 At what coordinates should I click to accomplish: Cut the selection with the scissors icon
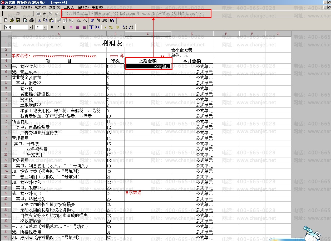[x=39, y=20]
